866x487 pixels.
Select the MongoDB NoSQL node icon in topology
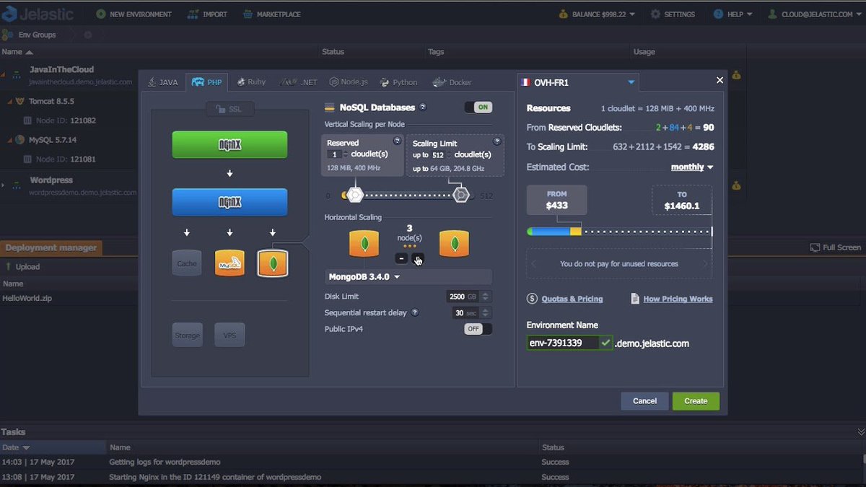[x=273, y=263]
